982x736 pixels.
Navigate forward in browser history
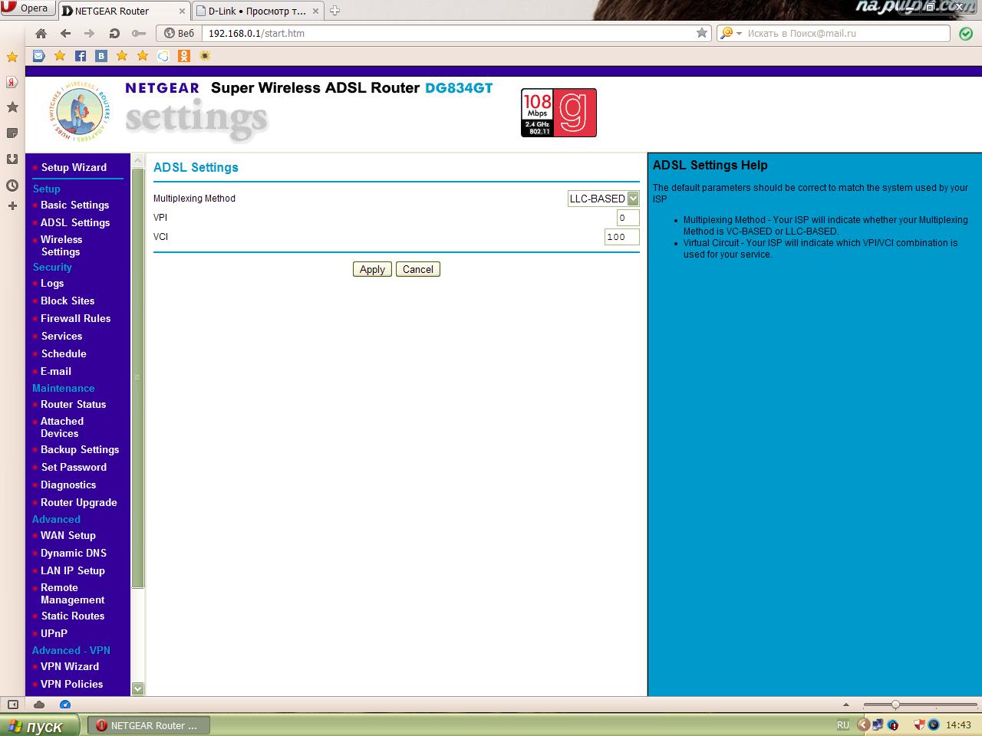(90, 33)
